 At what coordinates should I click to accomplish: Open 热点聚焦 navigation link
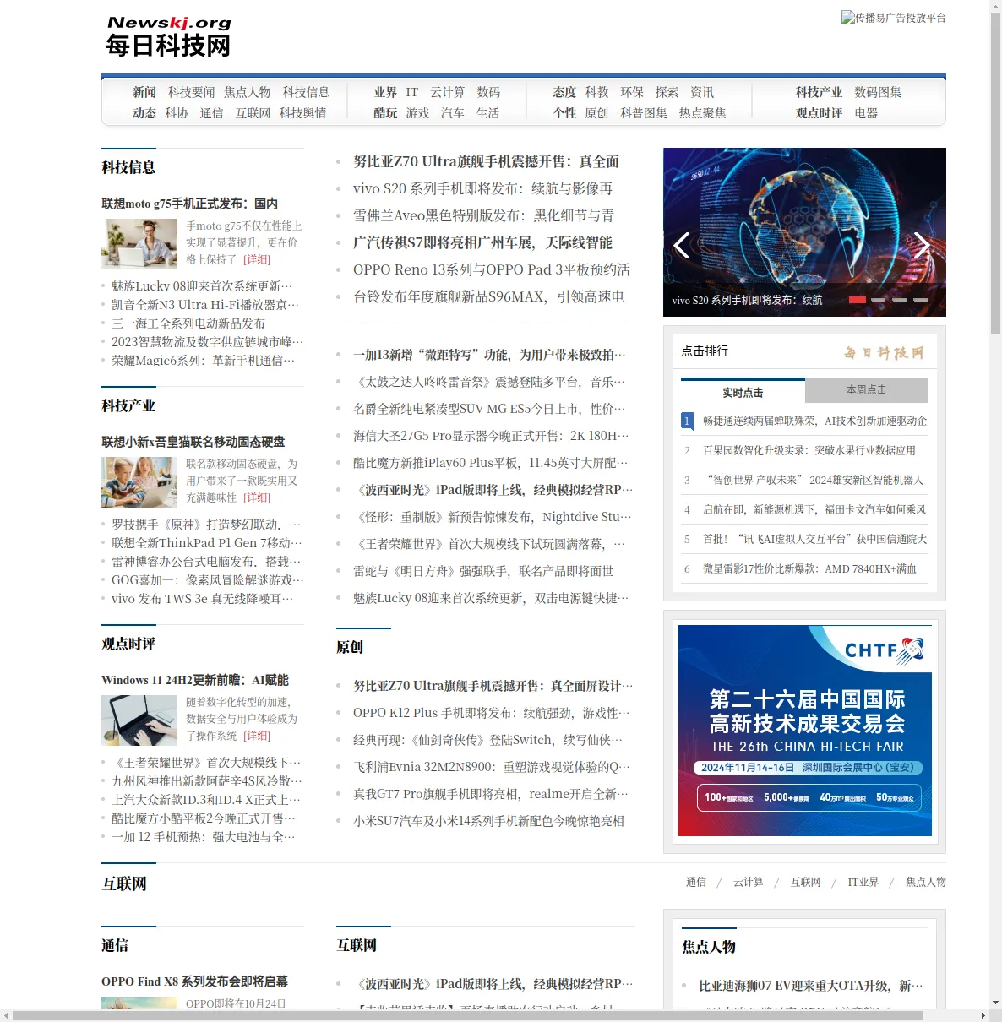point(703,113)
